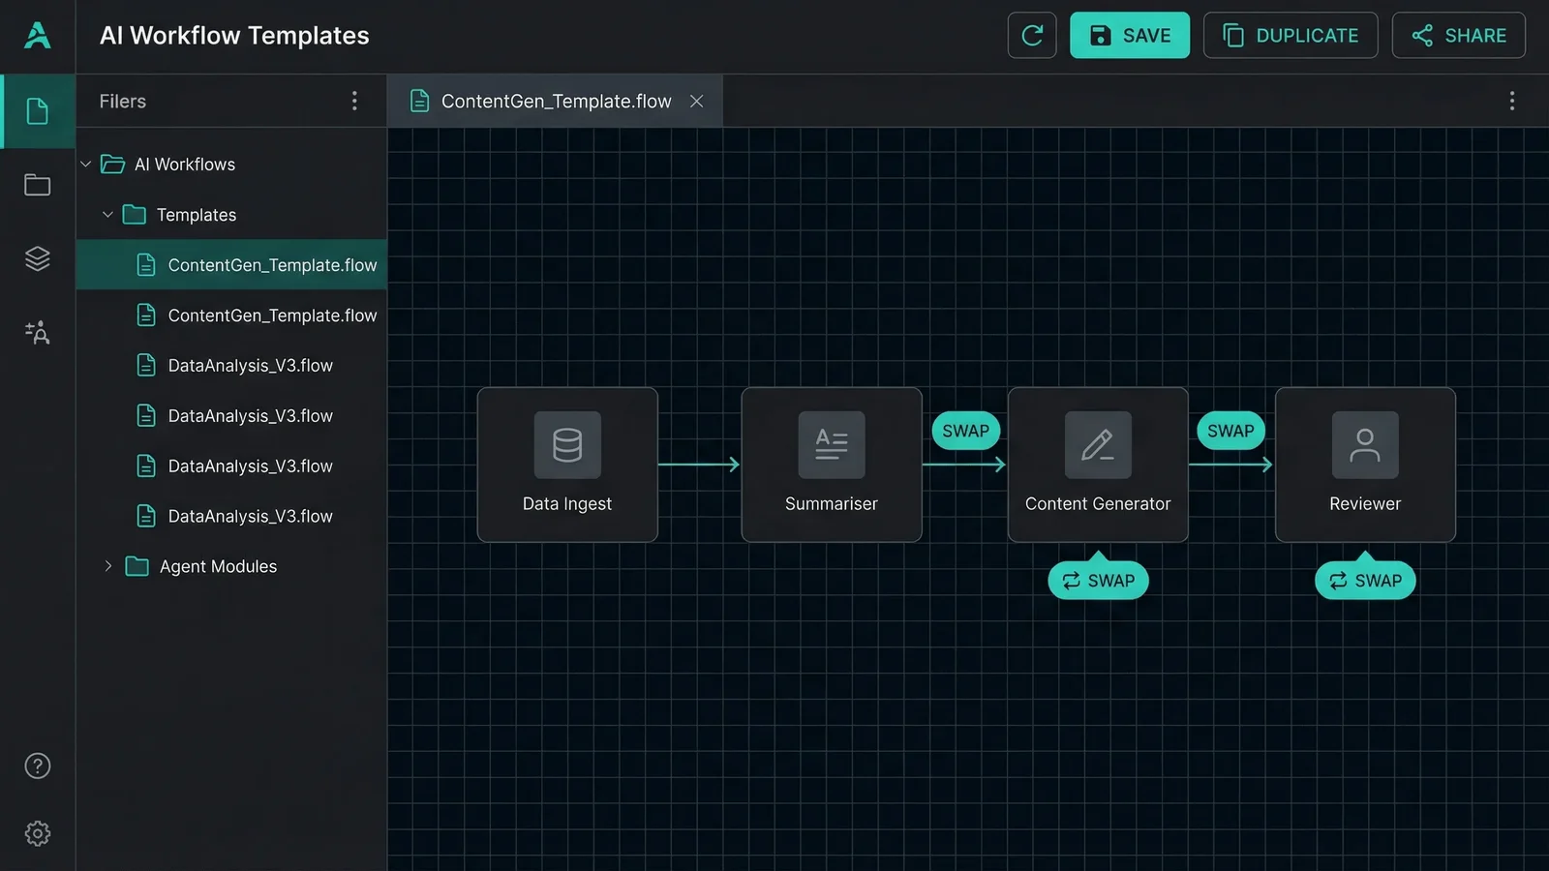The image size is (1549, 871).
Task: Open Settings gear in sidebar
Action: click(37, 833)
